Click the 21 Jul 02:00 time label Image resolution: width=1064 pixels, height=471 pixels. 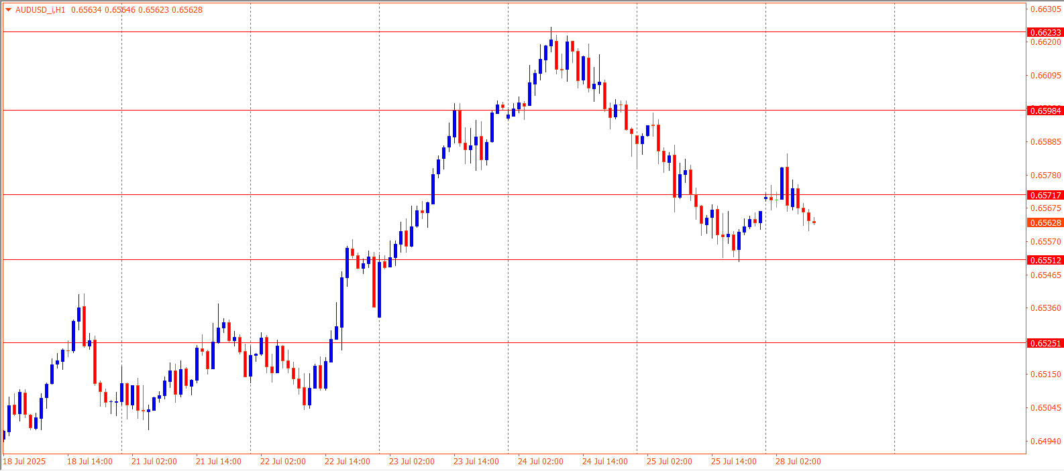pos(154,462)
